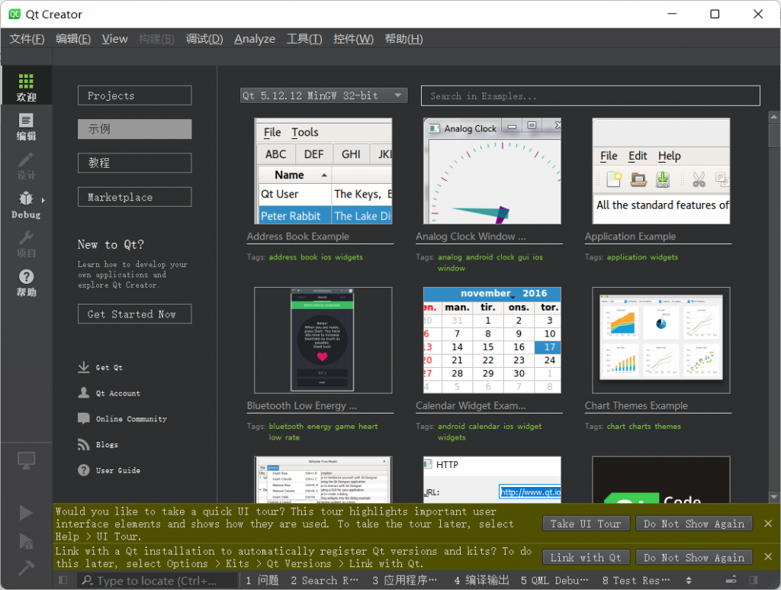Click Do Not Show Again for UI tour

click(694, 524)
